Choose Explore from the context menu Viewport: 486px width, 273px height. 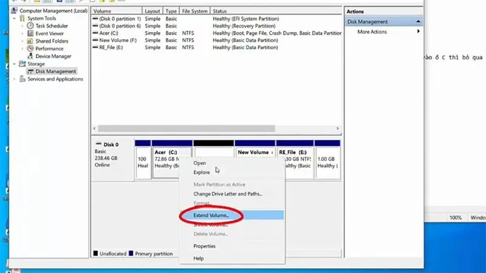pos(202,172)
